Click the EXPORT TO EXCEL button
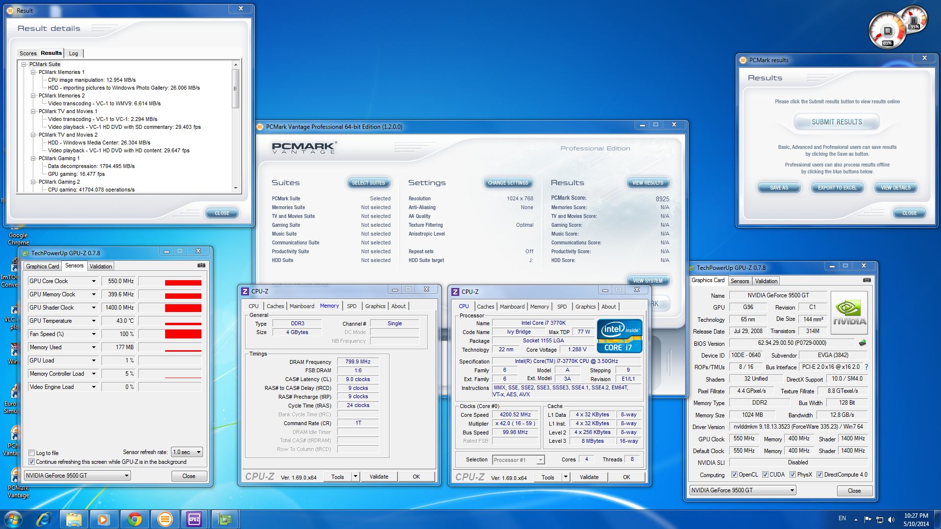The width and height of the screenshot is (941, 529). coord(837,188)
